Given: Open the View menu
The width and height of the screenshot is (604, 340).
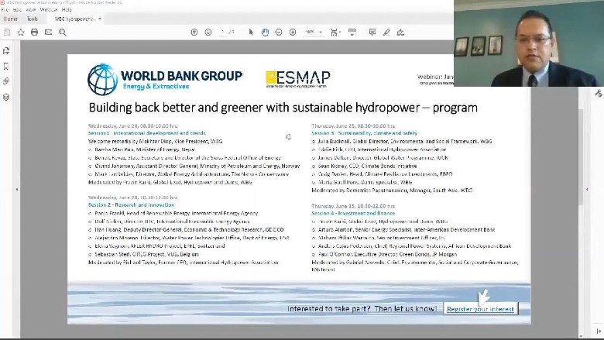Looking at the screenshot, I should pos(31,9).
